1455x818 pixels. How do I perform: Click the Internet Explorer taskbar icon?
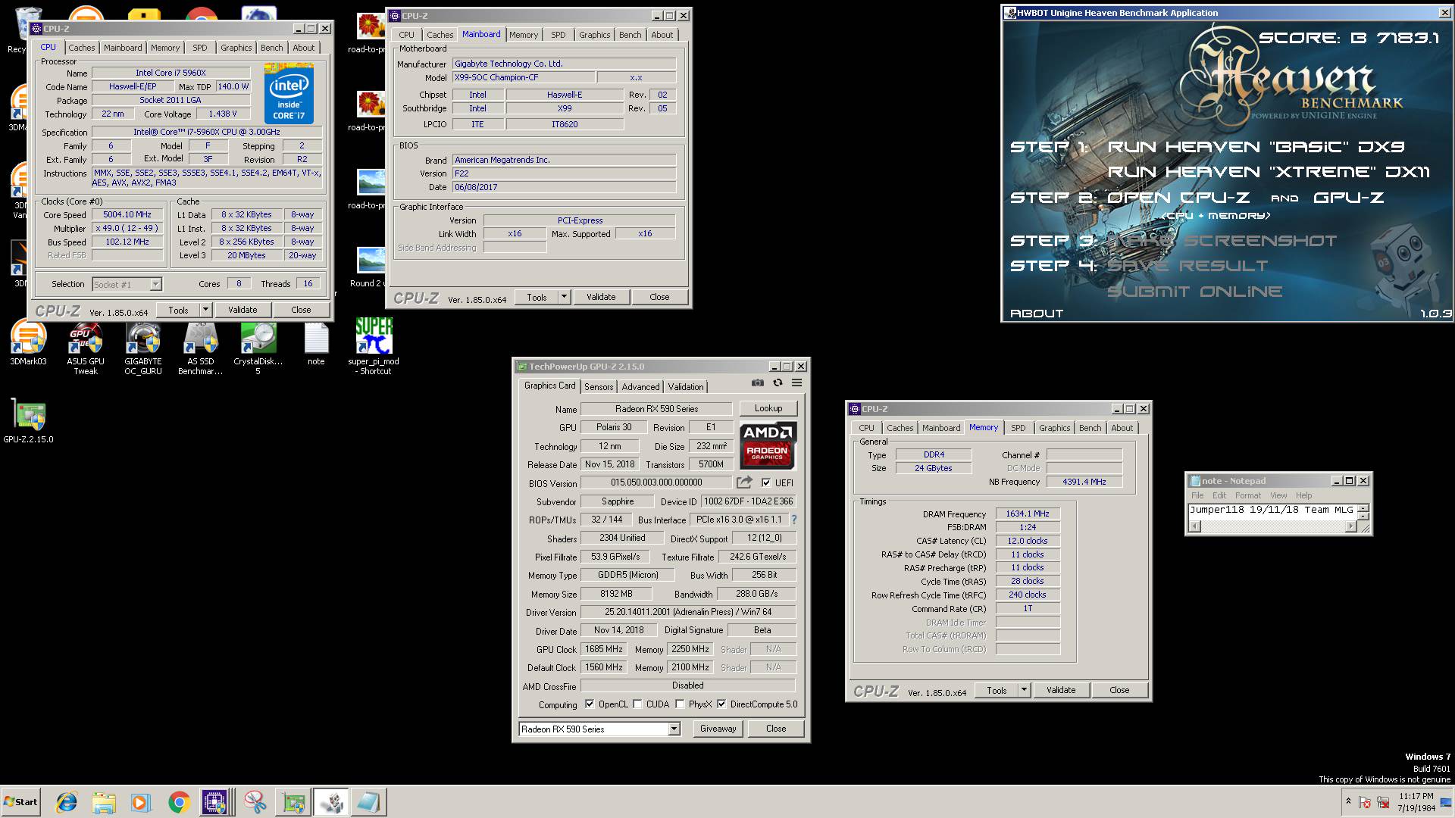tap(67, 802)
